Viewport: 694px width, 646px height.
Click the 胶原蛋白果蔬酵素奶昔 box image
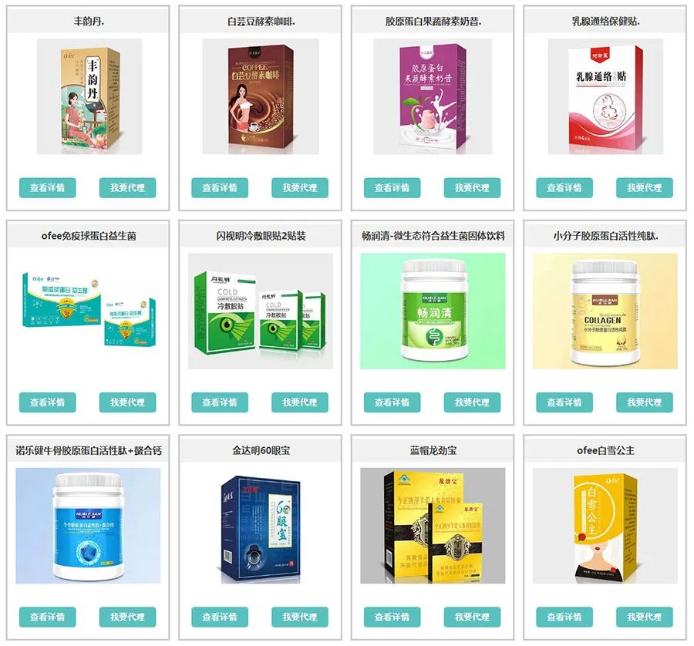[x=433, y=96]
